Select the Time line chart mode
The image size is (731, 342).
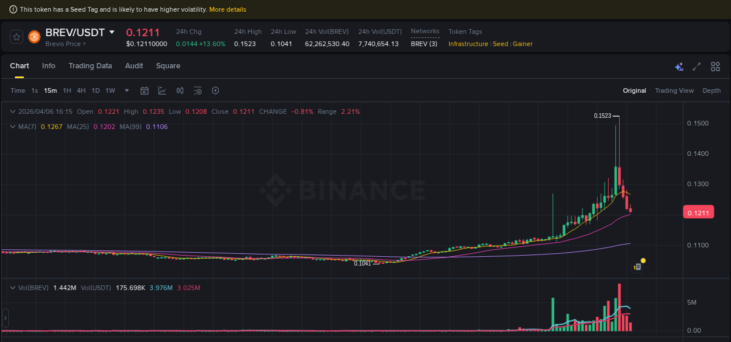[x=18, y=90]
